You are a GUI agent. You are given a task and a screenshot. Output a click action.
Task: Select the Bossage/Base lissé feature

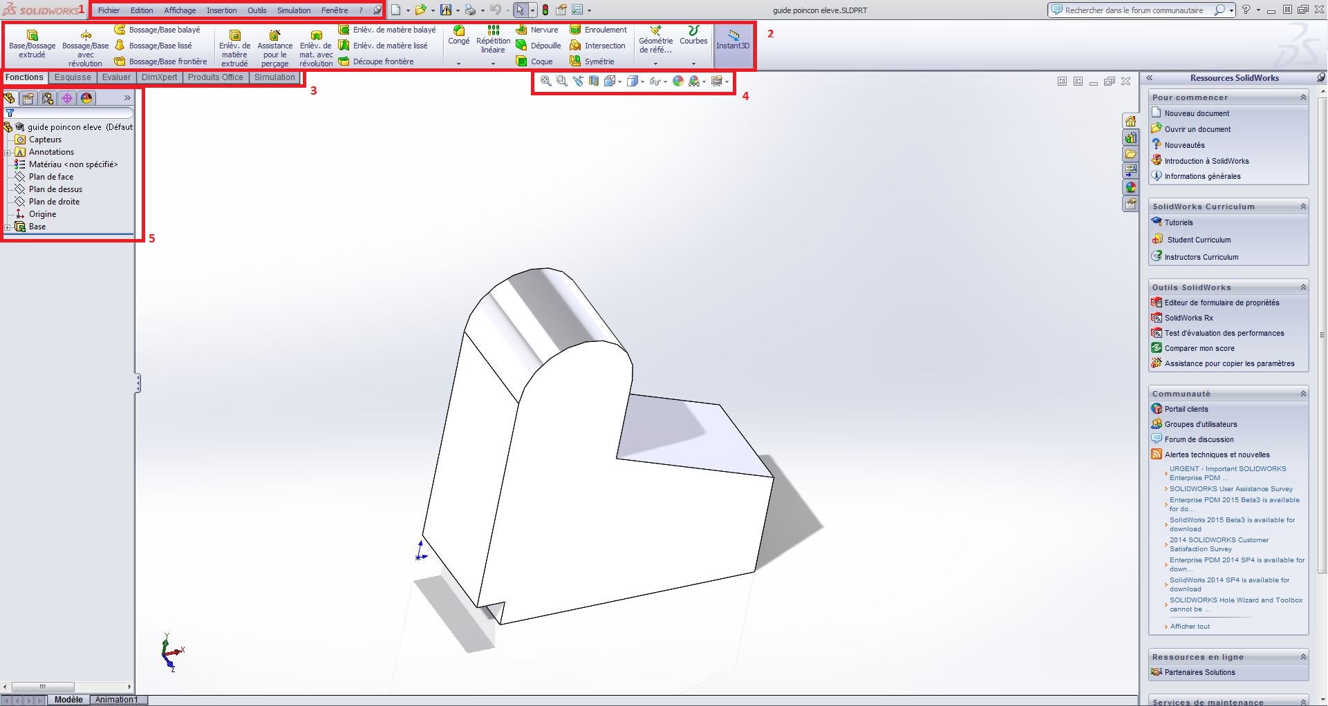click(153, 46)
